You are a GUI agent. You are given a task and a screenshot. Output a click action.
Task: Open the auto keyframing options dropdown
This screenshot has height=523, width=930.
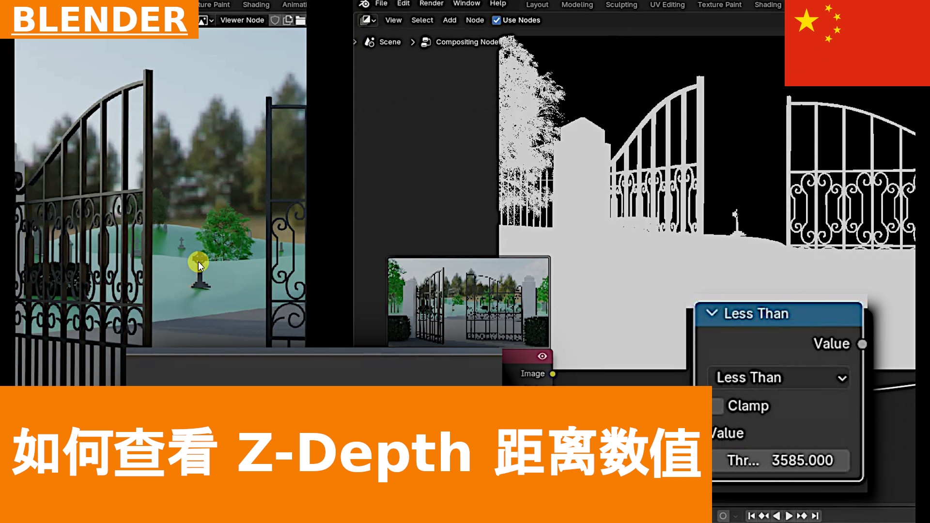735,516
